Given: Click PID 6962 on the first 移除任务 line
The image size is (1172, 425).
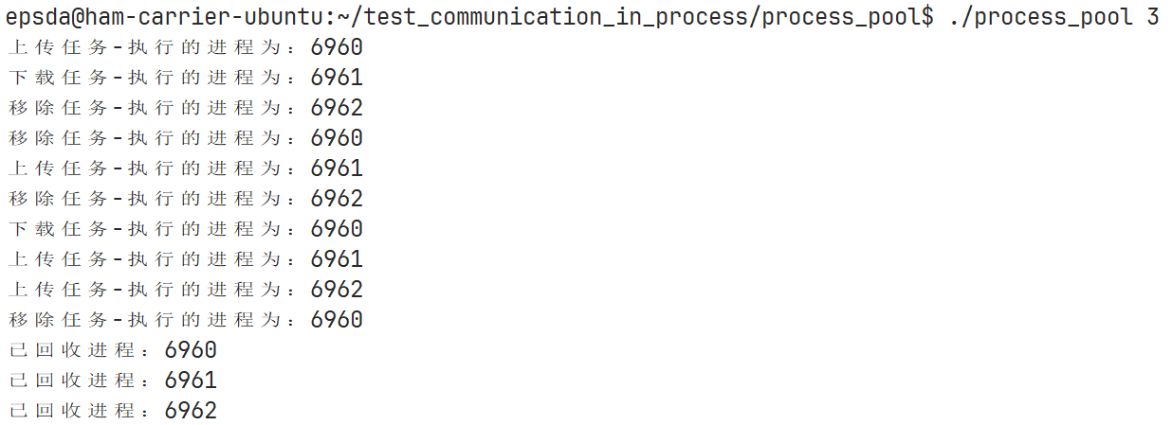Looking at the screenshot, I should [x=337, y=108].
